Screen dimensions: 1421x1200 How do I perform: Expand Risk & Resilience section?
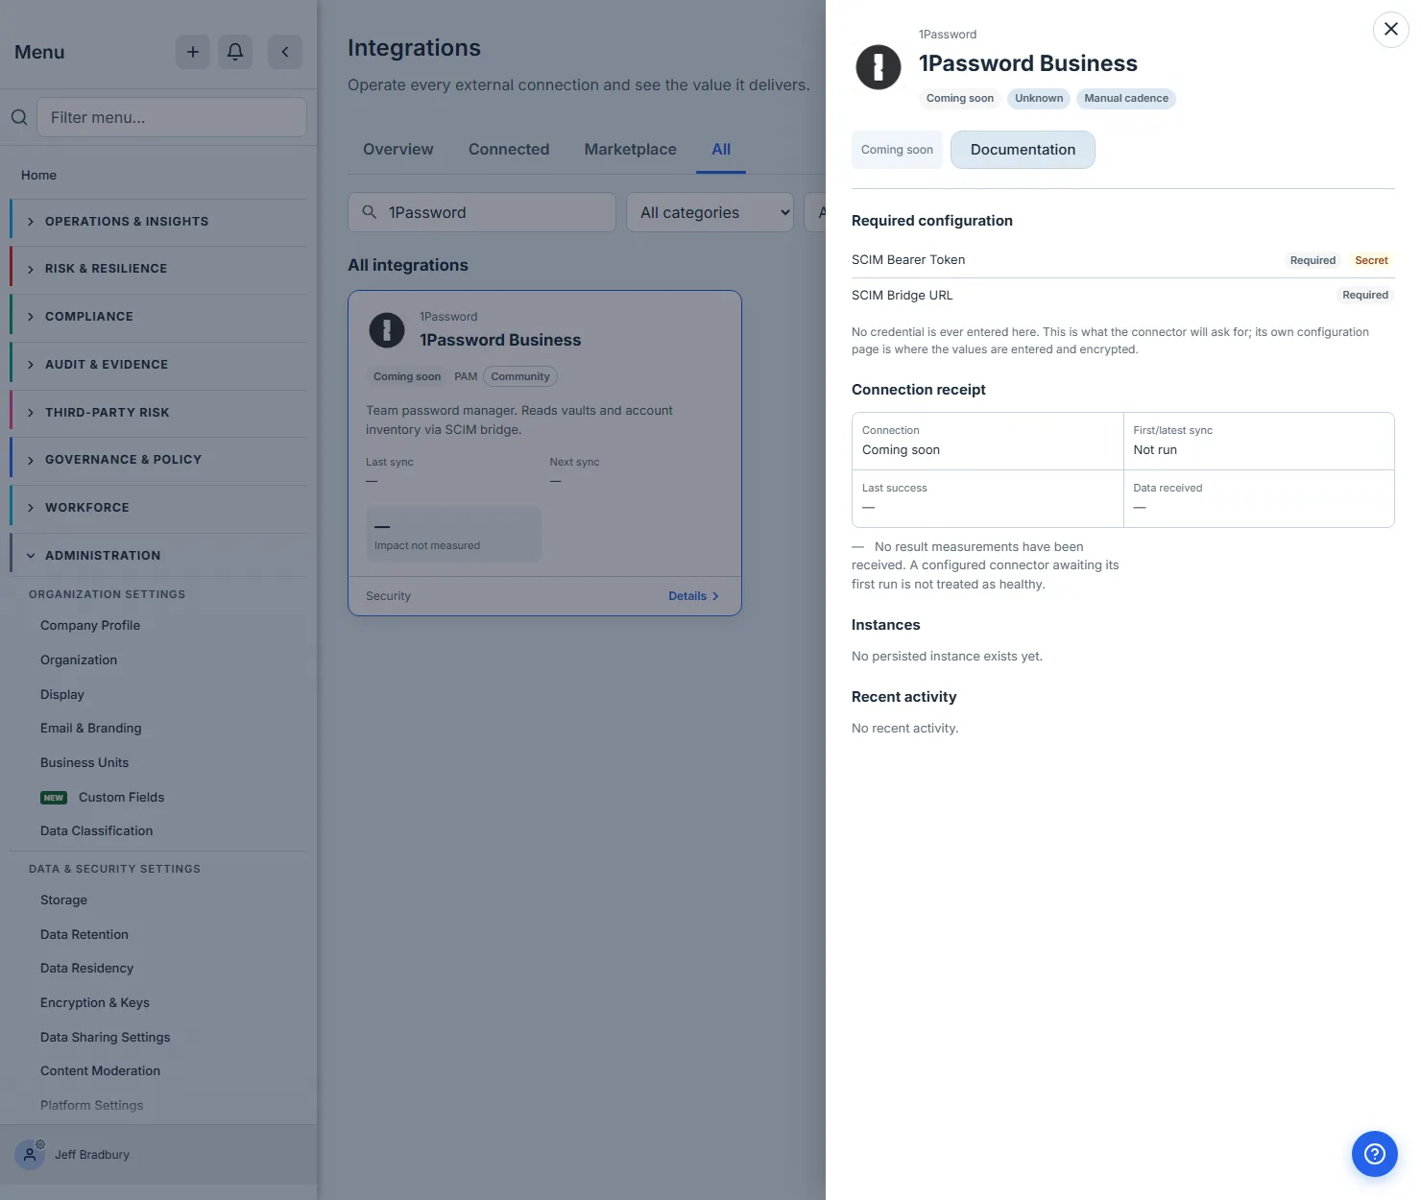[159, 269]
